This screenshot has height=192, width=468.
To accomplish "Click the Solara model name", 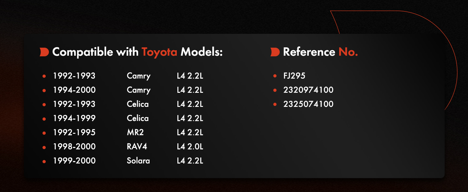I will (x=138, y=160).
